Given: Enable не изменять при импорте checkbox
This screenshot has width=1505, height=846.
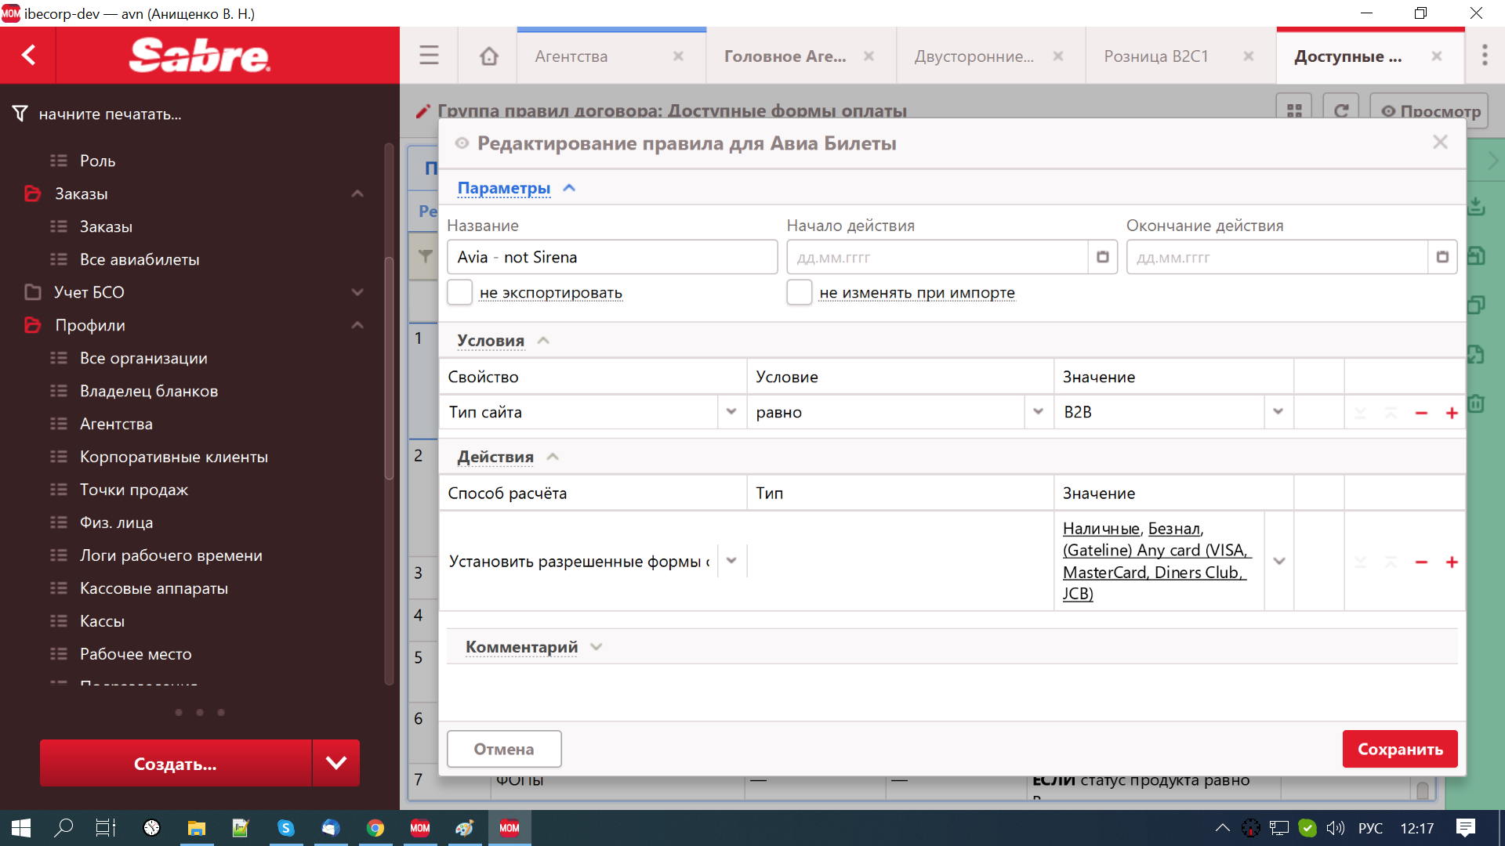Looking at the screenshot, I should 800,292.
